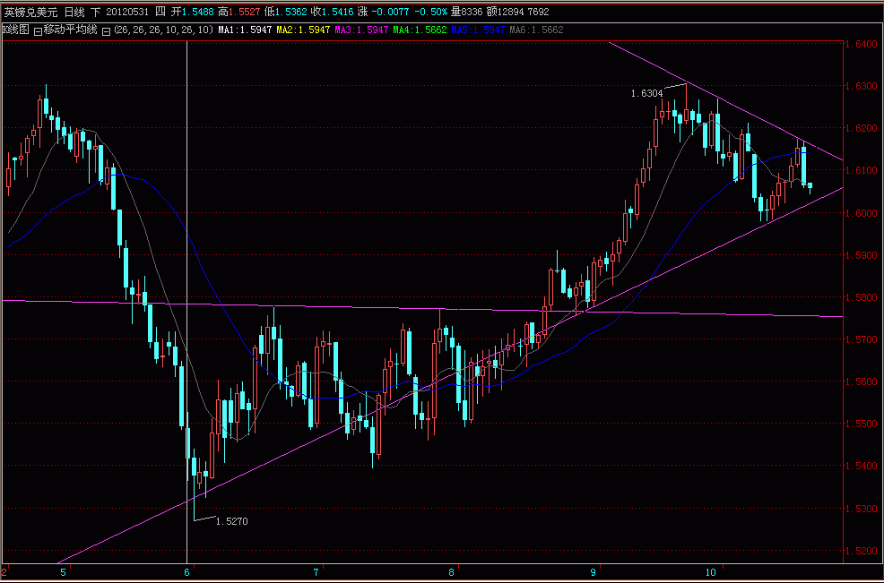The width and height of the screenshot is (884, 583).
Task: Click the 1.6300 price axis label
Action: click(x=862, y=86)
